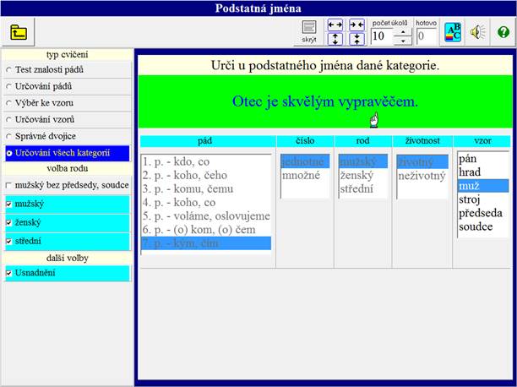Open the ABC colored letters settings
Viewport: 517px width, 387px height.
coord(453,33)
